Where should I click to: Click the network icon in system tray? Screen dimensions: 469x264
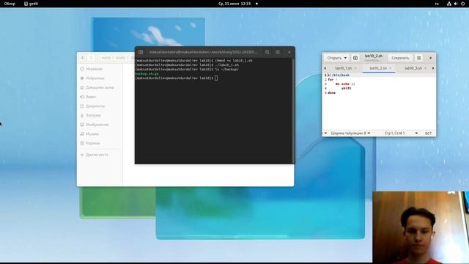449,4
